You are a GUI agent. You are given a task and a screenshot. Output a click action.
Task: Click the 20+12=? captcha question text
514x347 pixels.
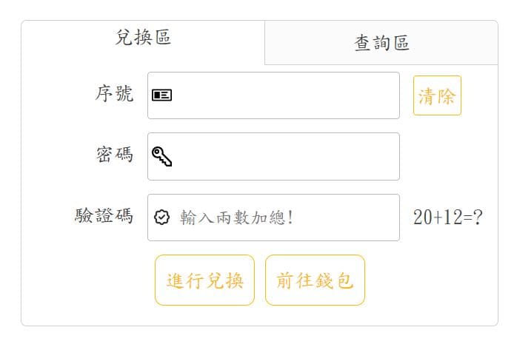tap(447, 217)
